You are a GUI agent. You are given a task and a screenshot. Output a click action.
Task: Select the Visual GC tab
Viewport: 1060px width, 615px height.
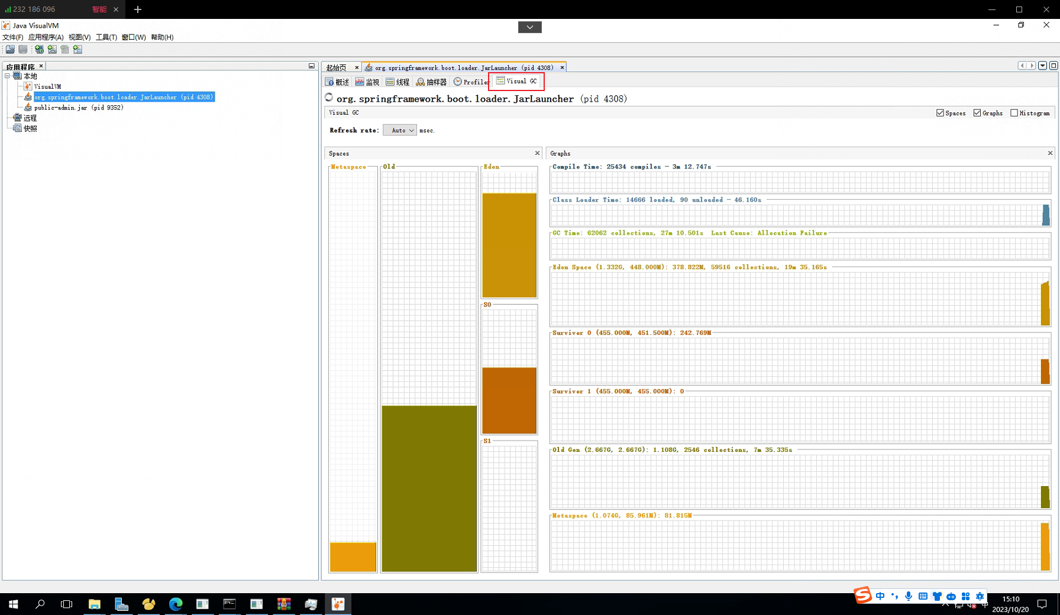tap(516, 81)
